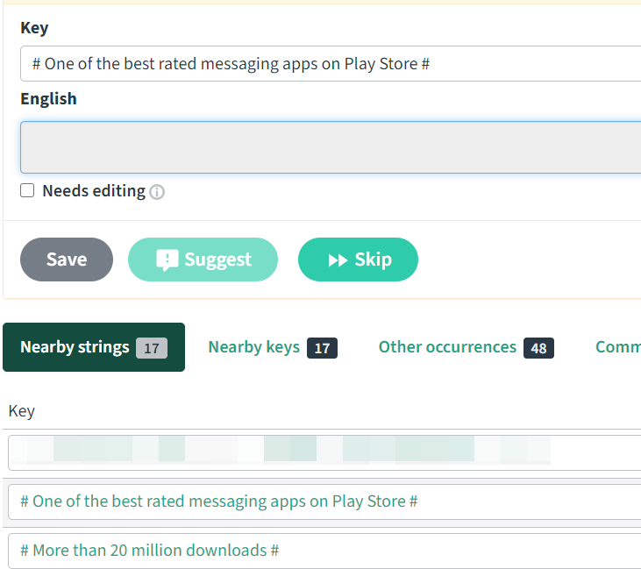Click the 48 badge on Other occurrences
The width and height of the screenshot is (641, 569).
(x=538, y=348)
